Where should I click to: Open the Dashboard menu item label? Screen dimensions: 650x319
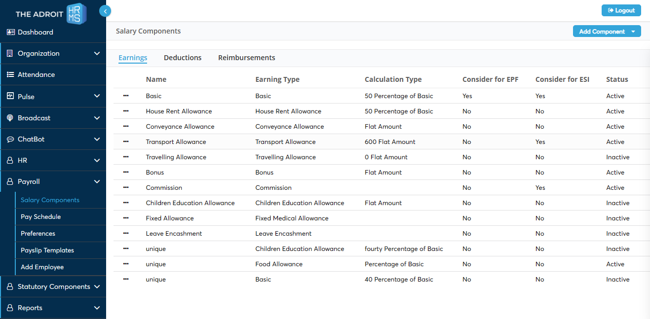[x=36, y=32]
